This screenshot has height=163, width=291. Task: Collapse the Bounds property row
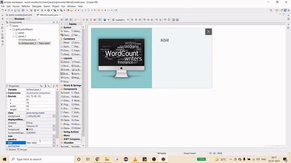click(7, 96)
